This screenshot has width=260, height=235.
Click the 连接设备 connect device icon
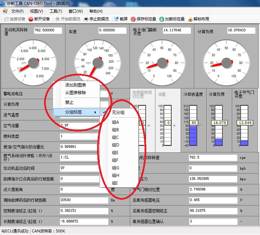tap(6, 19)
